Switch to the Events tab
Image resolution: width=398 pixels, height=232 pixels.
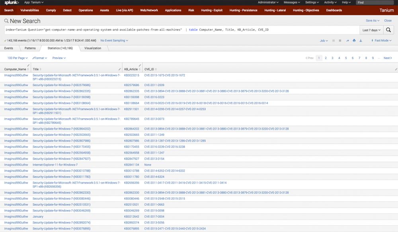click(x=9, y=48)
